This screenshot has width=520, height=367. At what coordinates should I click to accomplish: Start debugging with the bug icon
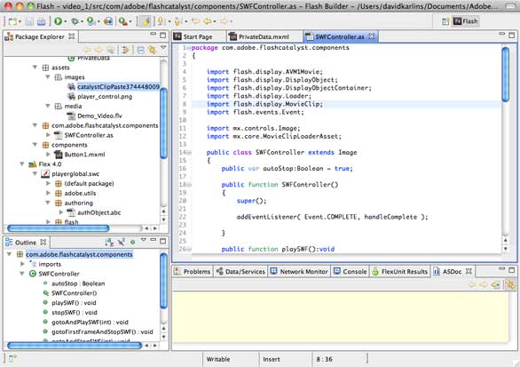75,21
